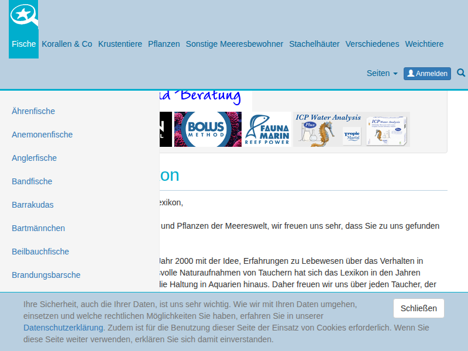Open the Stachelhäuter menu
Screen dimensions: 468x351
[314, 44]
